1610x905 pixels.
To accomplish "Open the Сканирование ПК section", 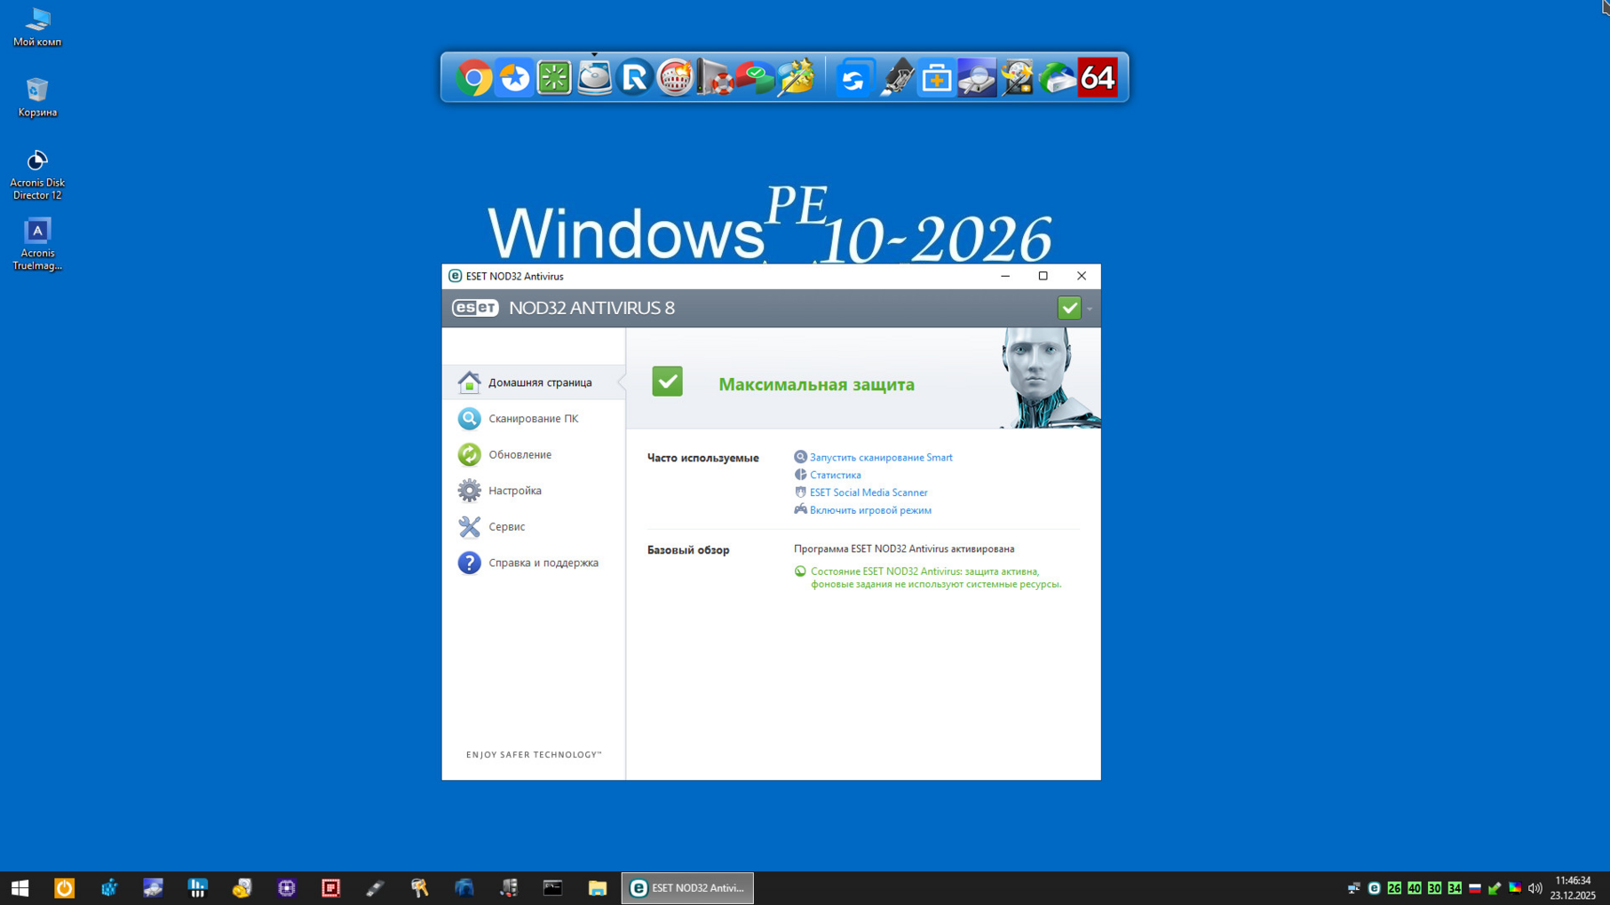I will 532,418.
